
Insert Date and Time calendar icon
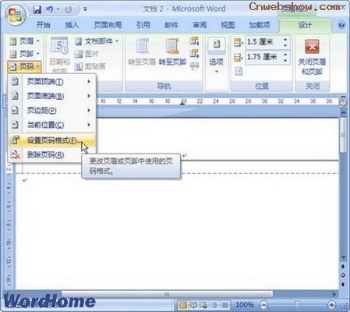pos(59,45)
